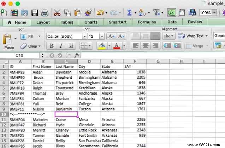This screenshot has height=148, width=225.
Task: Open the Formulas tab
Action: (x=147, y=22)
